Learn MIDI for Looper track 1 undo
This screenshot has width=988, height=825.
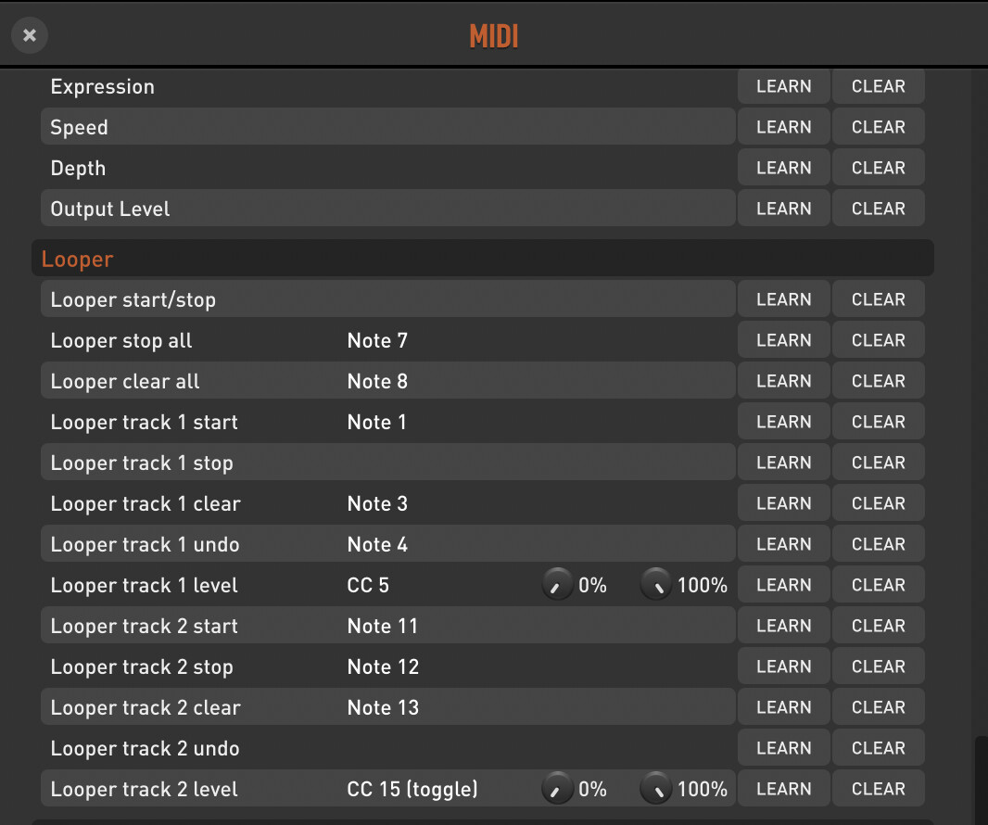point(784,544)
